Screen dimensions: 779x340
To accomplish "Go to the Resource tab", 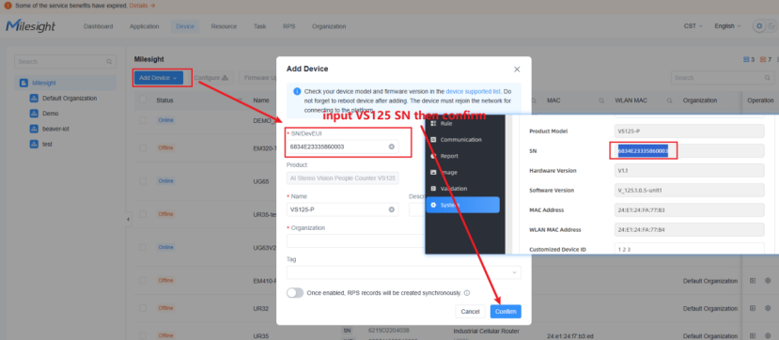I will 224,26.
